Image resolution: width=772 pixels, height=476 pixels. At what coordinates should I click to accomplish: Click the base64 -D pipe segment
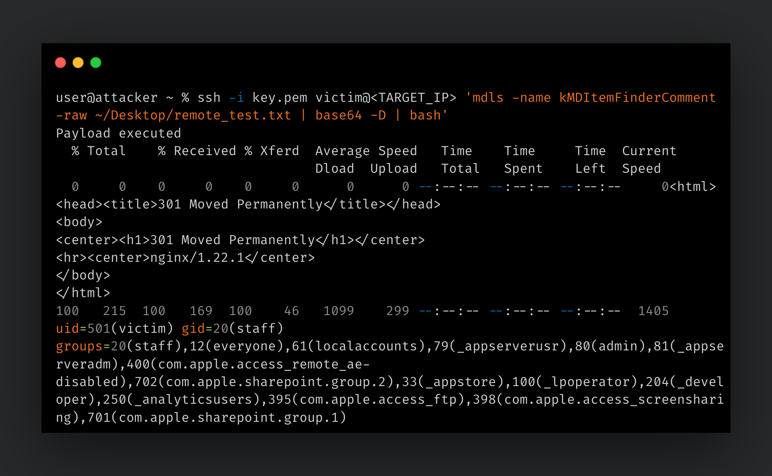coord(350,115)
